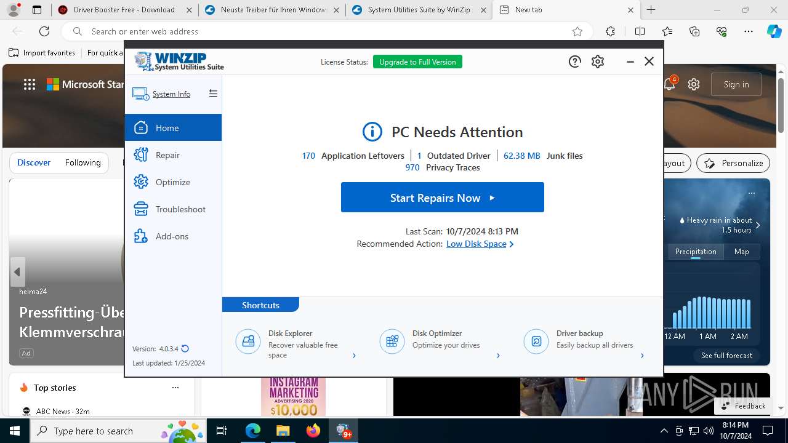Open browser settings and more menu
788x443 pixels.
coord(749,31)
